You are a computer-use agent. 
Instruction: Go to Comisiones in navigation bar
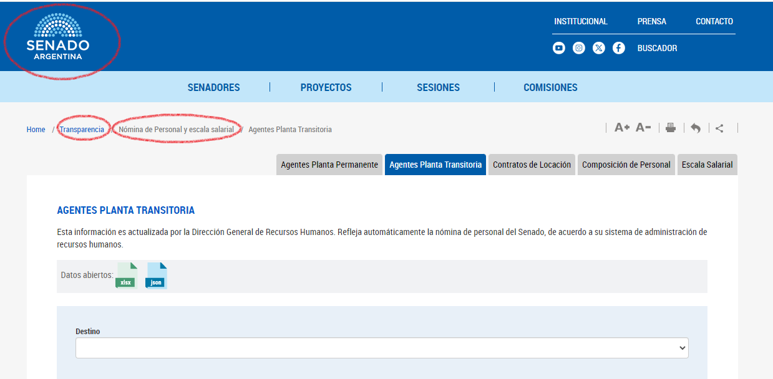pyautogui.click(x=550, y=87)
